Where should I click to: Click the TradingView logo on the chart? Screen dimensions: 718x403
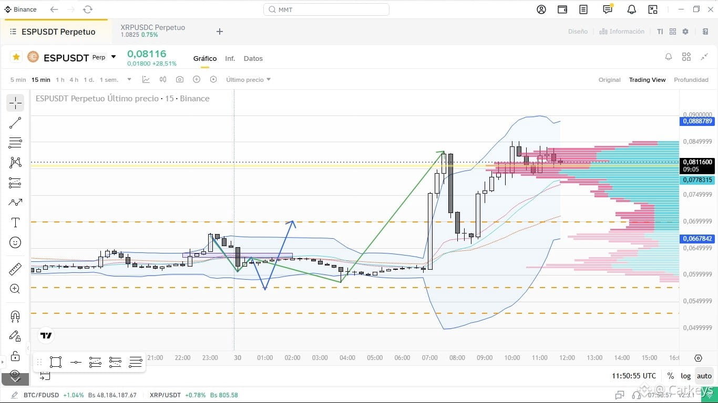coord(46,336)
